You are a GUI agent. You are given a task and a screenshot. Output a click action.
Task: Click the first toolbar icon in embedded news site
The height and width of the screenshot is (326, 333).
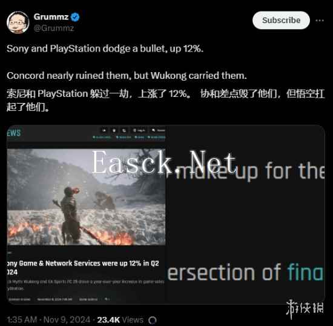[x=104, y=130]
